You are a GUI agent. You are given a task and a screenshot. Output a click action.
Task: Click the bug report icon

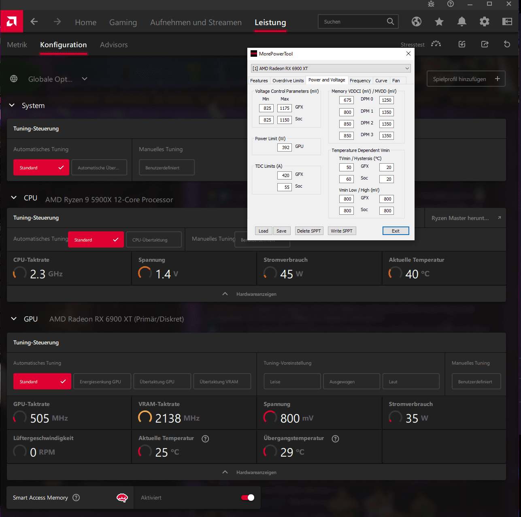point(431,4)
